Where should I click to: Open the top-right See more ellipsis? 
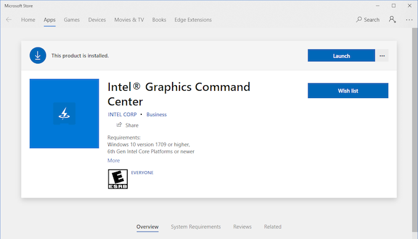(409, 20)
